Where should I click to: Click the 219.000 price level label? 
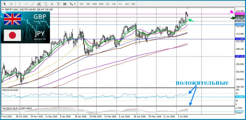tap(240, 14)
